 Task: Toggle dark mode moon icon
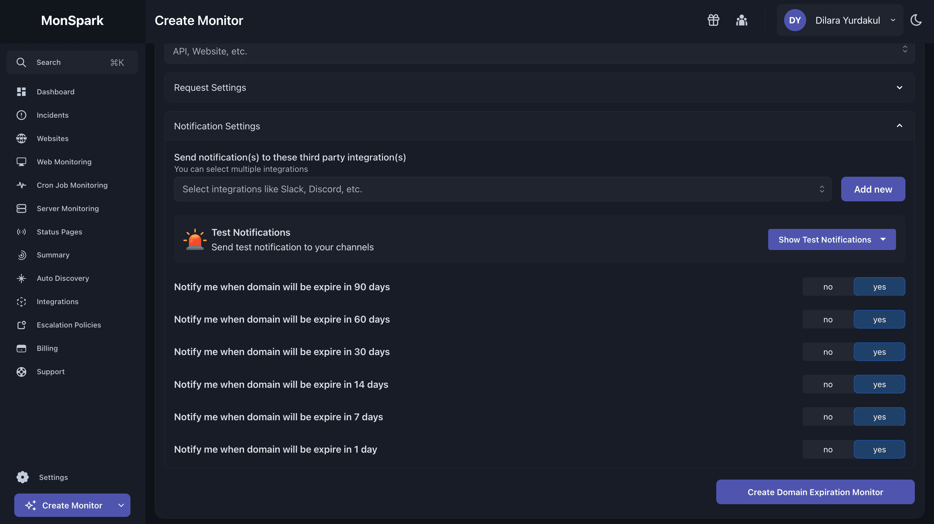(916, 20)
